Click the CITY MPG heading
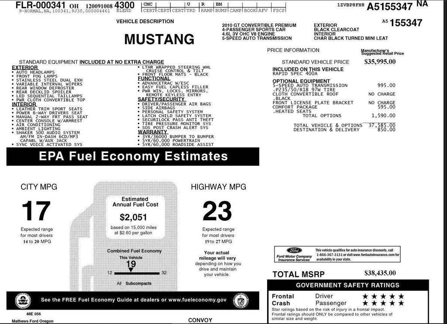This screenshot has width=447, height=324. point(39,187)
